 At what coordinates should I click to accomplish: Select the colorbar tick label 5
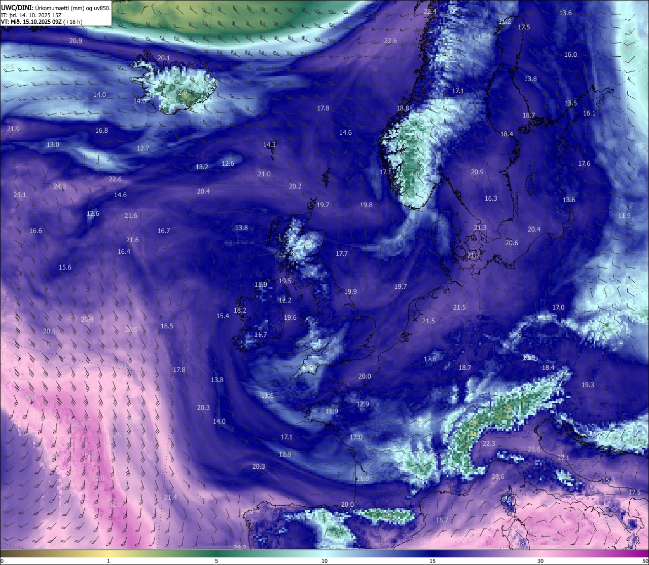click(x=217, y=561)
